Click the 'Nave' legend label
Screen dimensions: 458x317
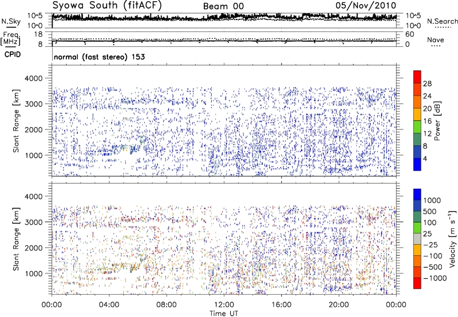click(436, 39)
